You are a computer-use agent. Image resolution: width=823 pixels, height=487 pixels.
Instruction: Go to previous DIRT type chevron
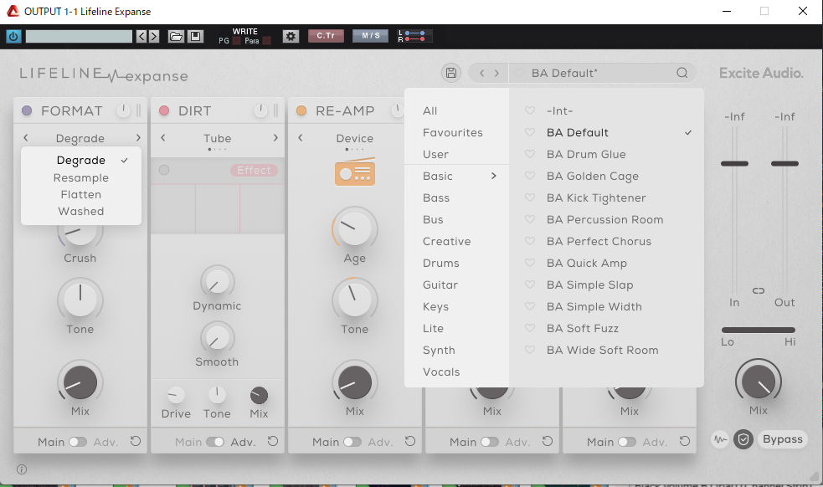tap(163, 138)
